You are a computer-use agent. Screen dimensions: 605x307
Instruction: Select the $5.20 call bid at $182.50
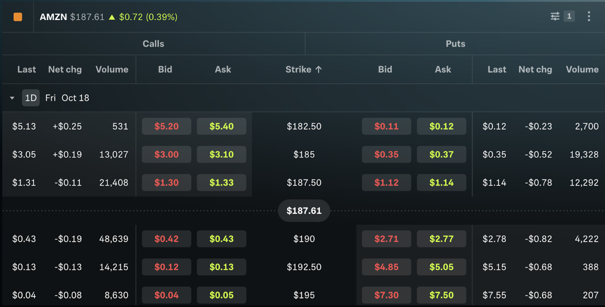[x=166, y=126]
